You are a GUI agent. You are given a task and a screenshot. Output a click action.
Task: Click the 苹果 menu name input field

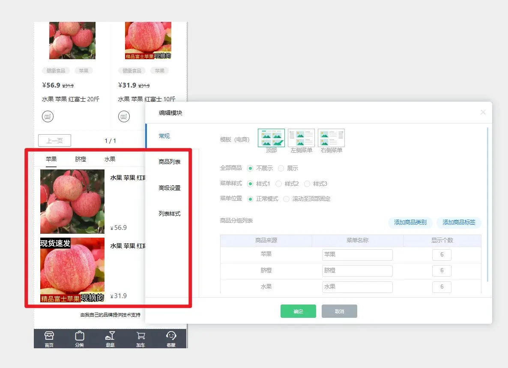pos(357,255)
